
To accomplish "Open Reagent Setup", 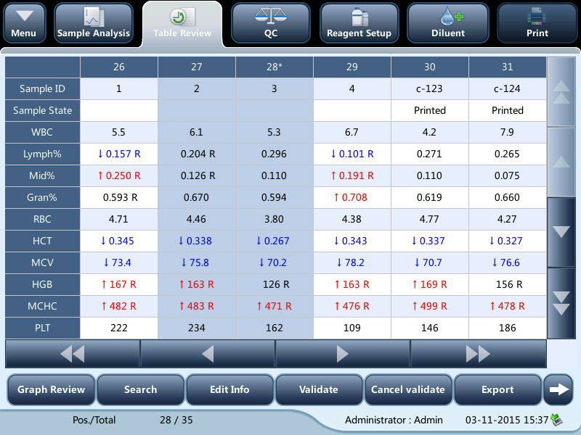I will point(359,22).
